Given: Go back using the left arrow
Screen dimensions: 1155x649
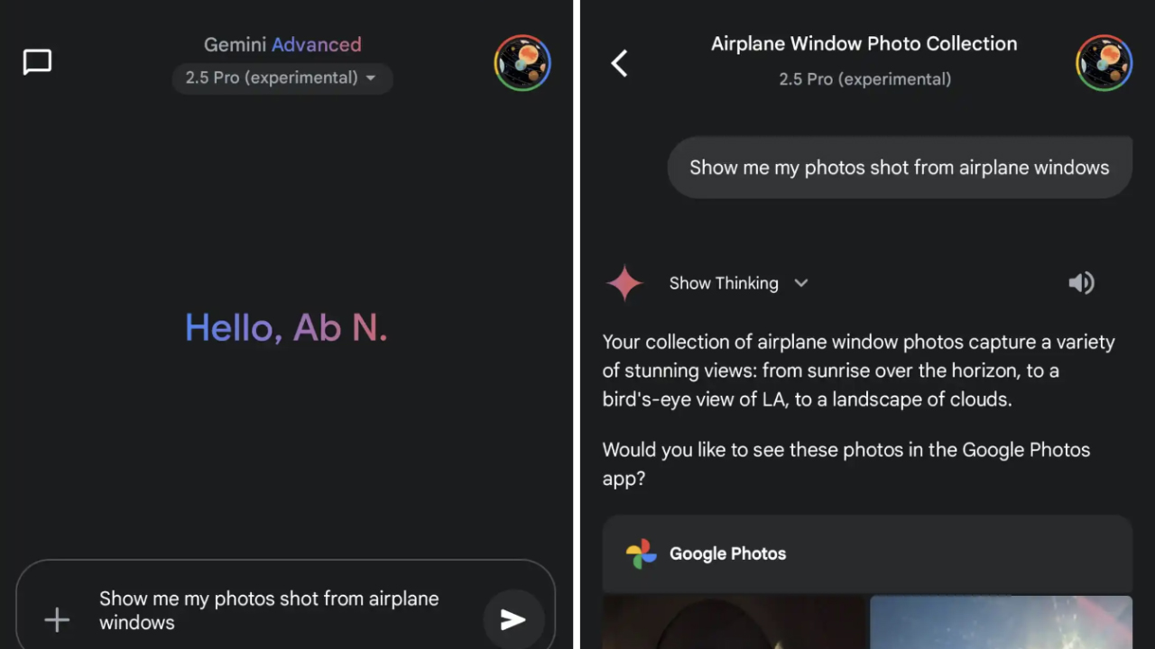Looking at the screenshot, I should coord(619,63).
